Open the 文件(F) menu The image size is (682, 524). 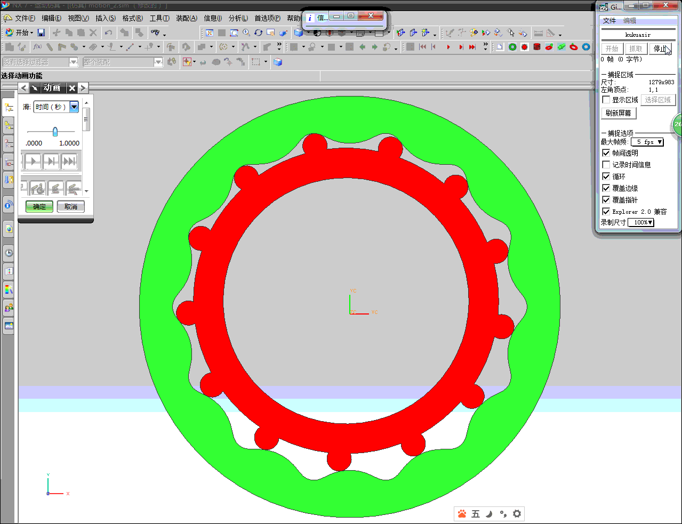(25, 18)
